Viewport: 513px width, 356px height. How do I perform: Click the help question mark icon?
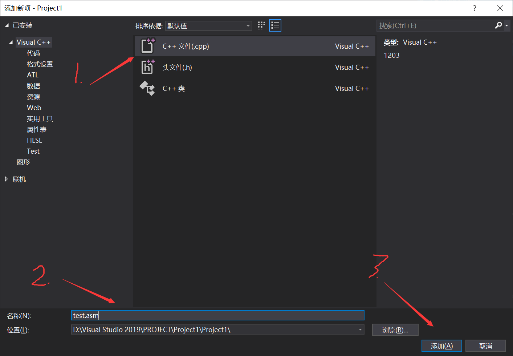pyautogui.click(x=475, y=8)
